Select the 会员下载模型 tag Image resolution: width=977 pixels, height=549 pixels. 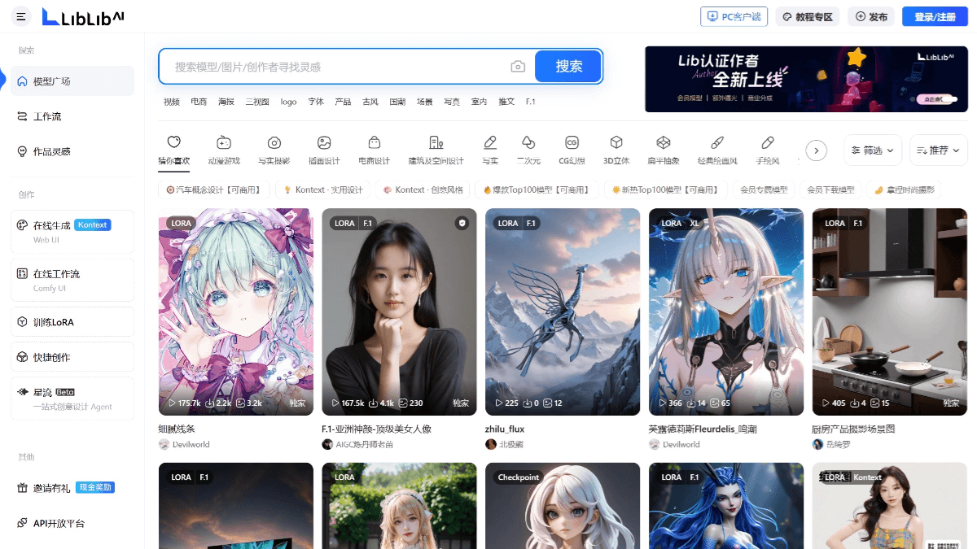pyautogui.click(x=830, y=190)
